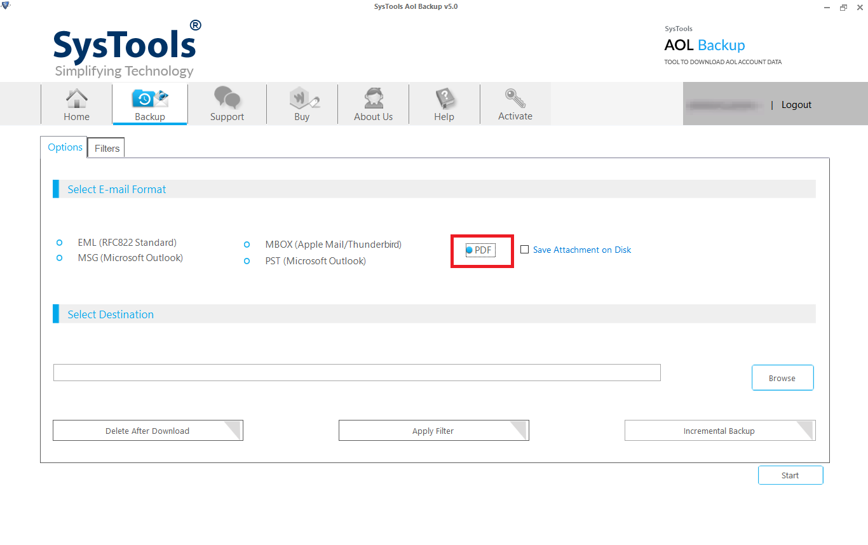Click the Browse button
This screenshot has height=545, width=868.
click(782, 378)
